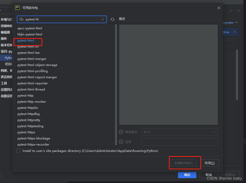Screen dimensions: 246x183
Task: Click the magnifier search options icon
Action: [21, 19]
